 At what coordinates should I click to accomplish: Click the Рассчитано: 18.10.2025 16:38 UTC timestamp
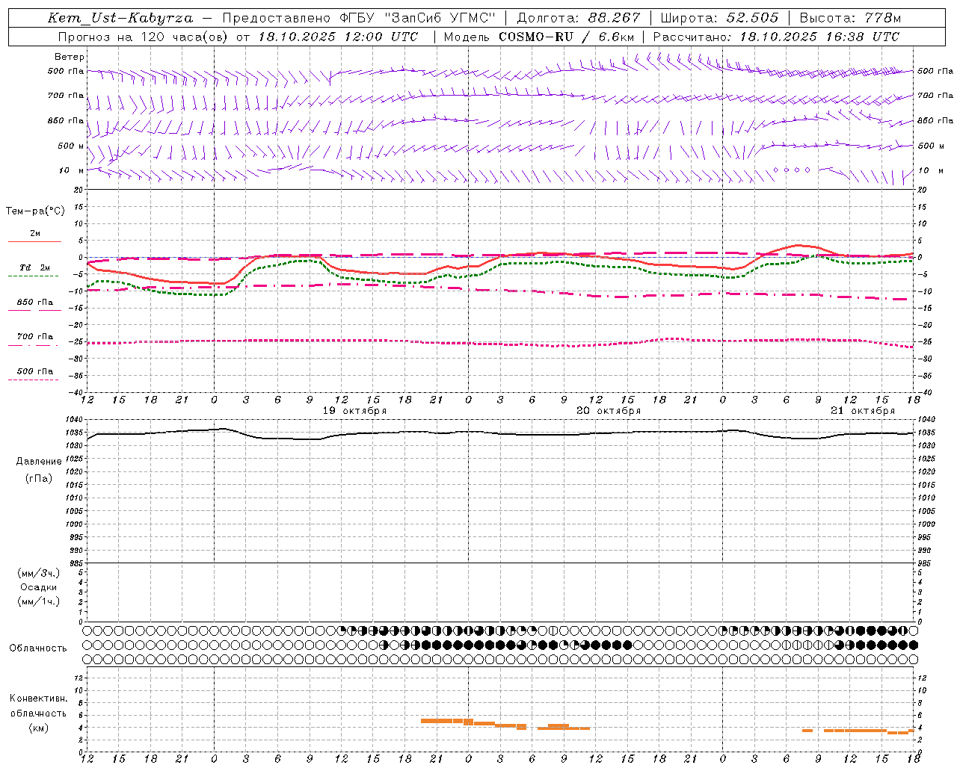tap(776, 37)
